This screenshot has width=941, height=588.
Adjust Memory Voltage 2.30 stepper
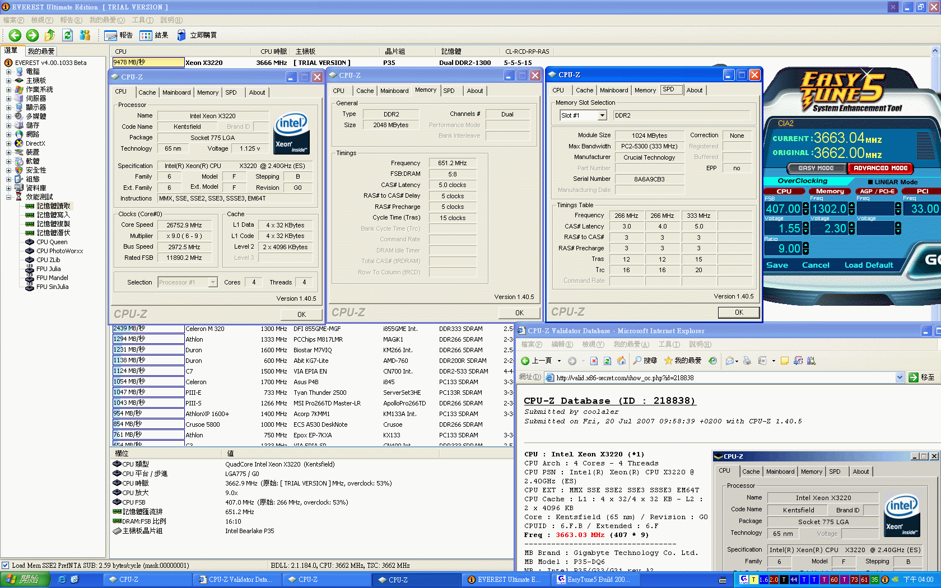pyautogui.click(x=851, y=228)
